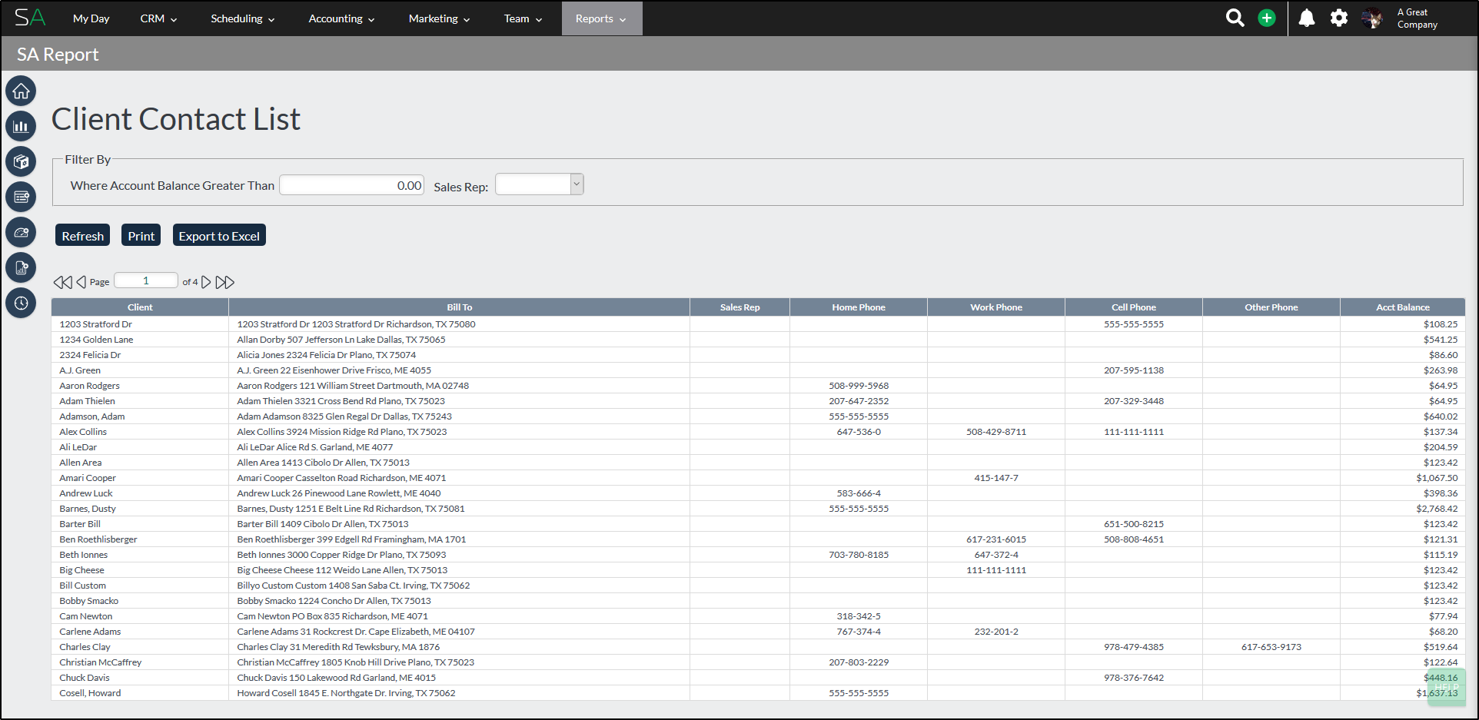The width and height of the screenshot is (1479, 720).
Task: Focus the Account Balance Greater Than field
Action: 351,185
